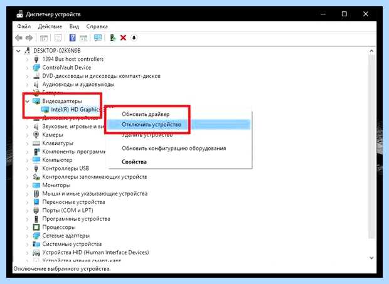
Task: Click Scan for hardware changes monitor icon
Action: point(98,38)
